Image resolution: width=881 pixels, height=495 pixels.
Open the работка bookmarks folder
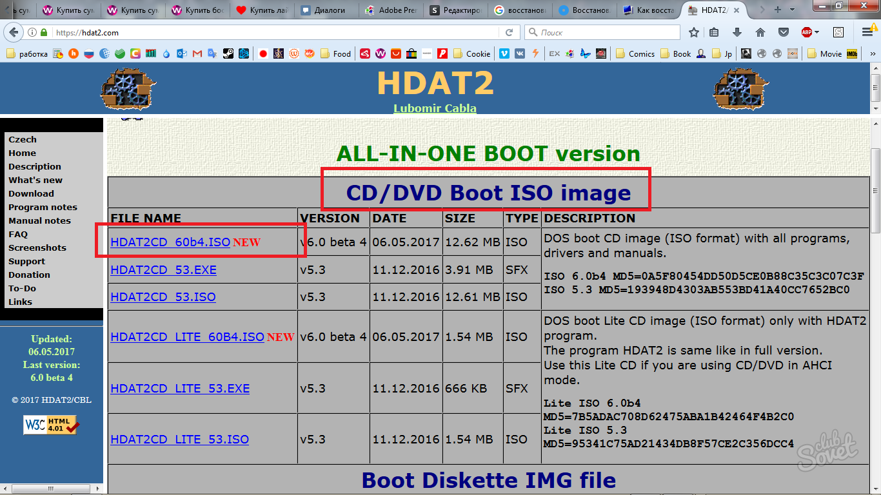point(27,54)
